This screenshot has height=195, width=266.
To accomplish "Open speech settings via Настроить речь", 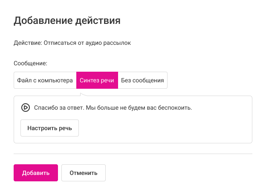I will [49, 128].
